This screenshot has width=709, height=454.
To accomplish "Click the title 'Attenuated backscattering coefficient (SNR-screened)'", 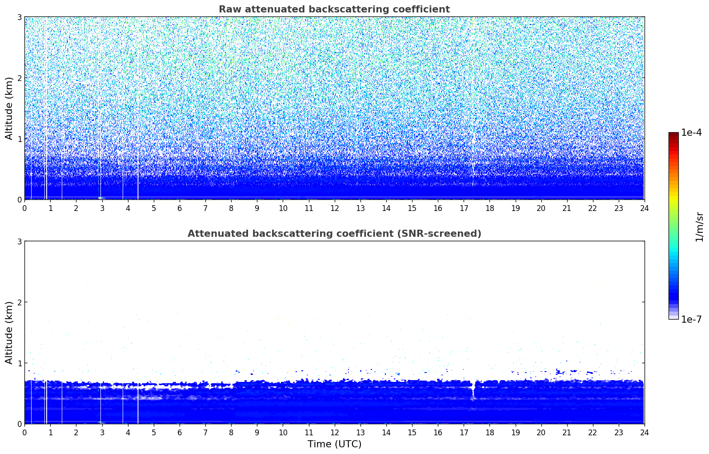I will point(334,234).
